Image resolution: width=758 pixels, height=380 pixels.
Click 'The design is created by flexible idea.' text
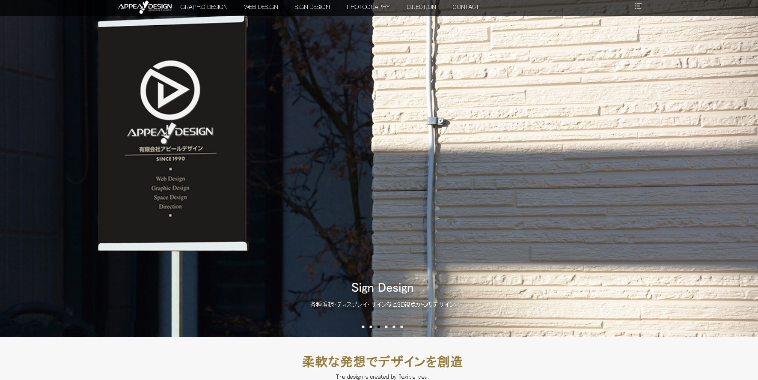coord(382,377)
